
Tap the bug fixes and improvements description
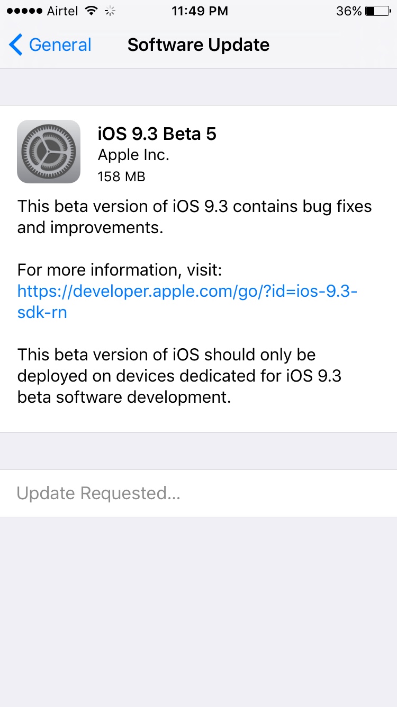pos(195,217)
